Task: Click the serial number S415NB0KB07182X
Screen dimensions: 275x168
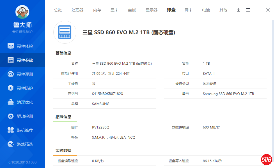Action: pyautogui.click(x=107, y=94)
